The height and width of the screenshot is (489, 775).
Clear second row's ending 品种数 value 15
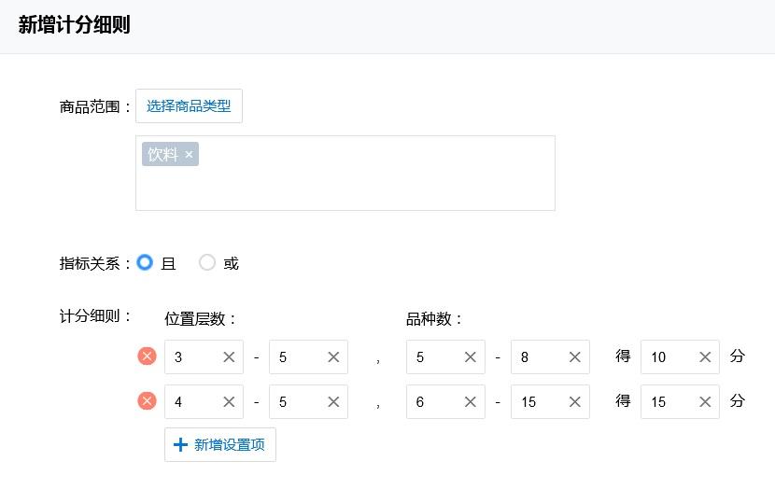(x=575, y=401)
